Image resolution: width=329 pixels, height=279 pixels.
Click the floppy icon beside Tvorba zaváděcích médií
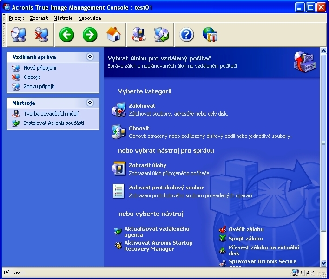(x=16, y=114)
